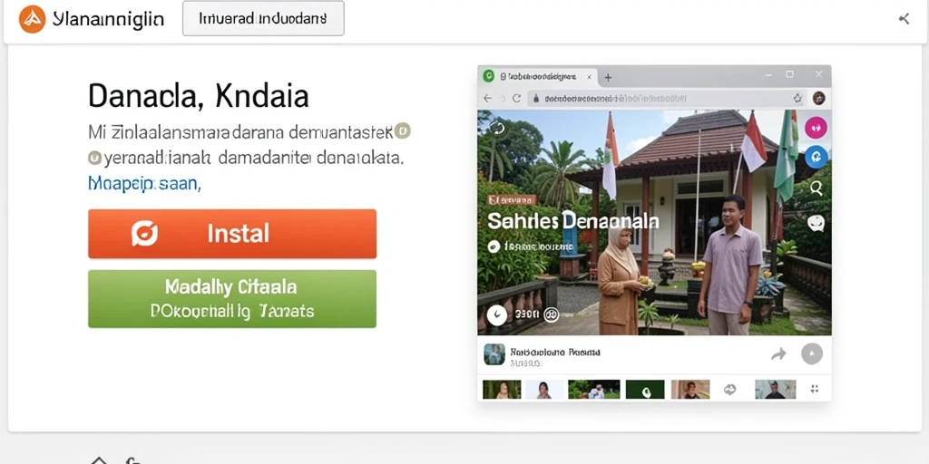This screenshot has height=464, width=929.
Task: Click the padlock icon in address bar
Action: [x=537, y=99]
